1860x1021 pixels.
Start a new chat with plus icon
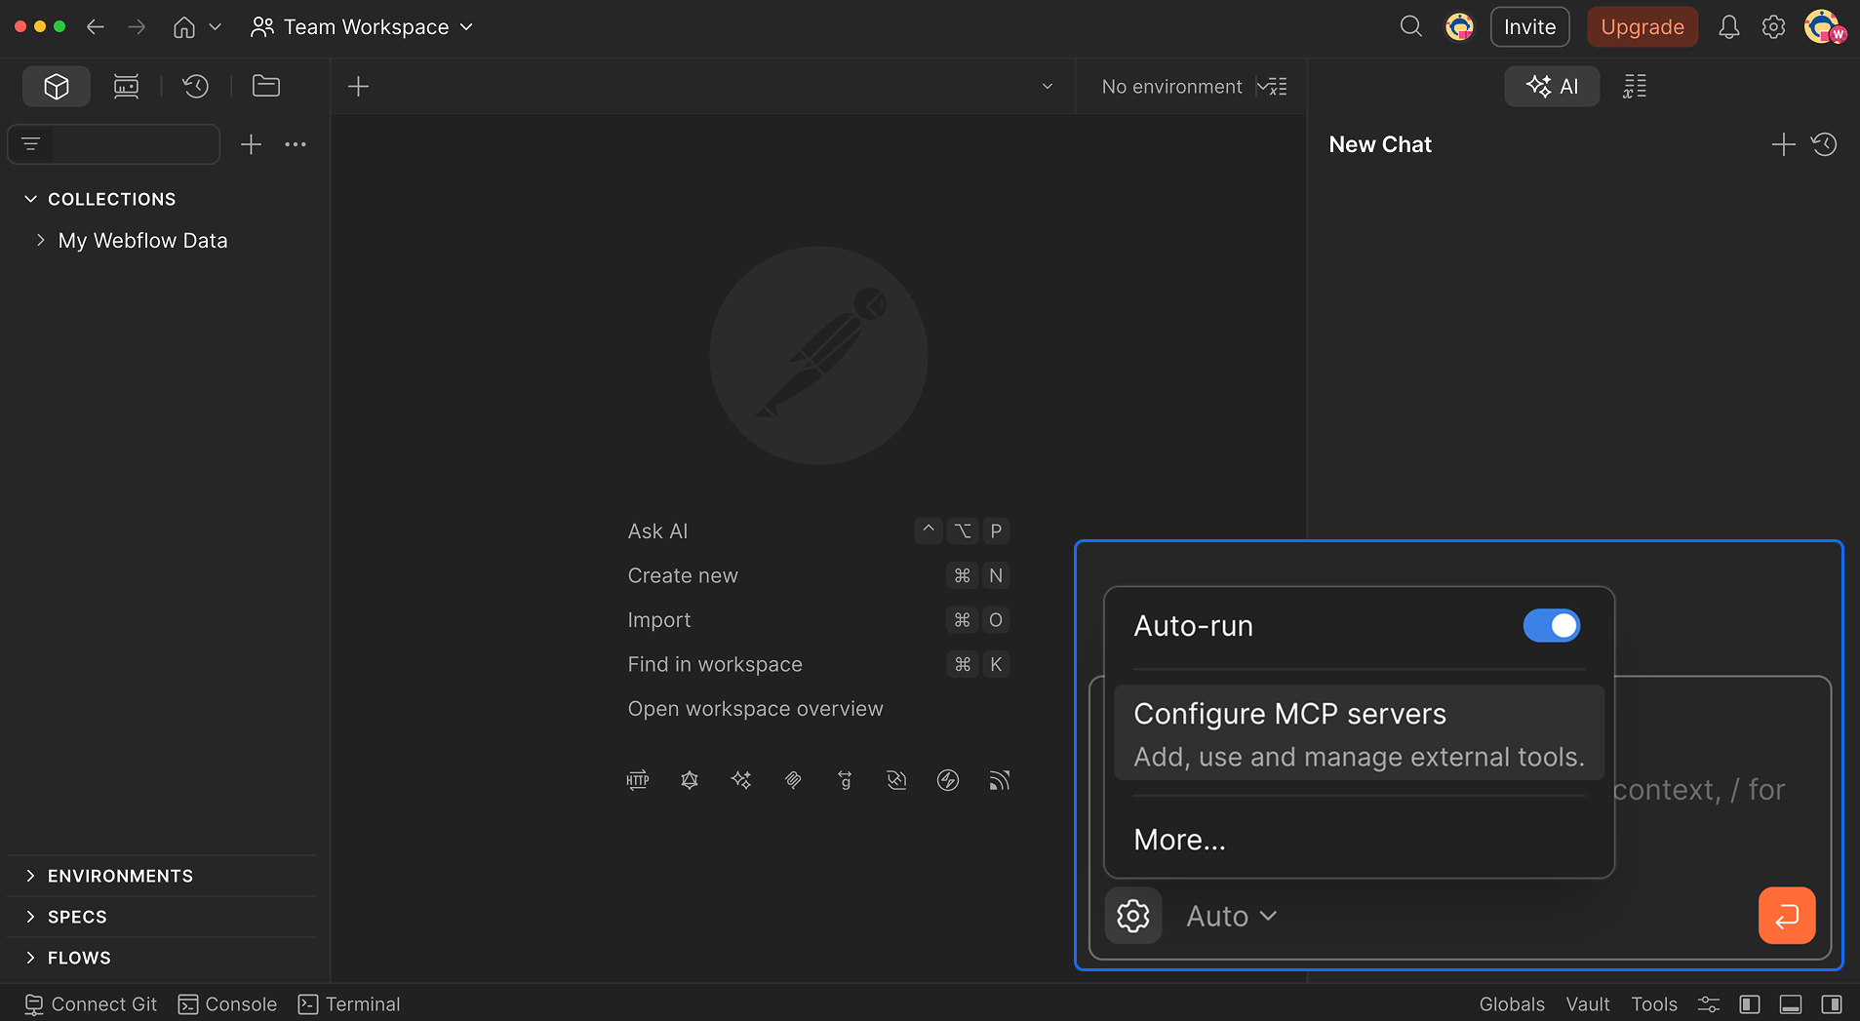pos(1783,144)
